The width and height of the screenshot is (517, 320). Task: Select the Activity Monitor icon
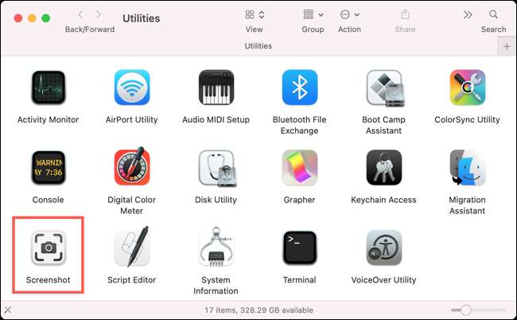coord(49,88)
